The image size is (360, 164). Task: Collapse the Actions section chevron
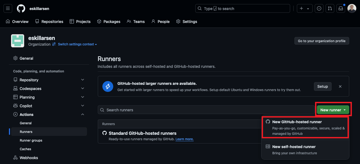83,115
